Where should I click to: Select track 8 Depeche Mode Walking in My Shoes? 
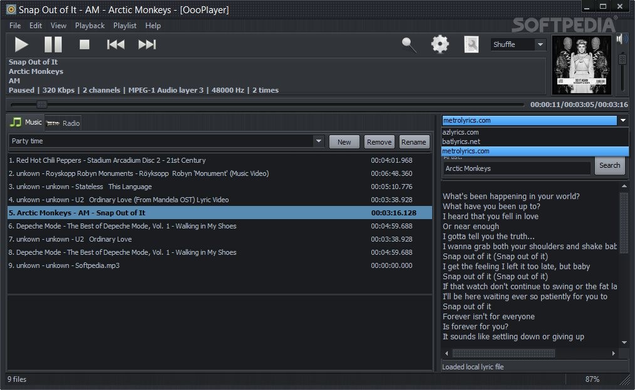click(x=220, y=252)
